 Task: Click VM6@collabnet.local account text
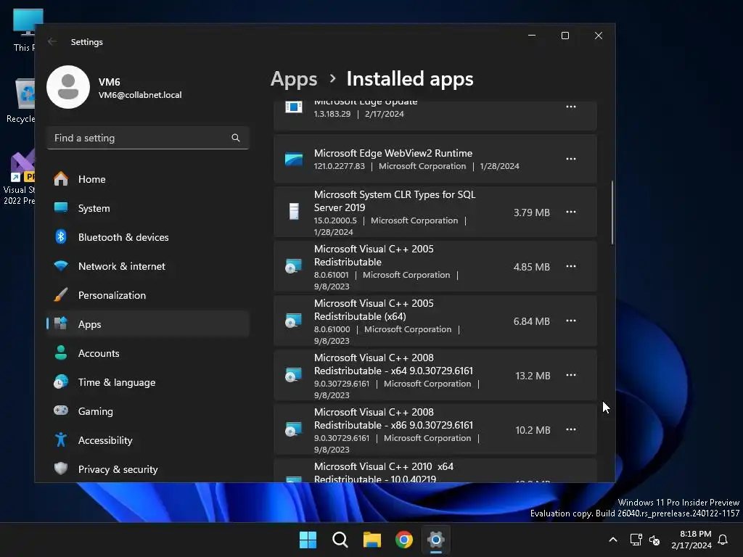(140, 95)
